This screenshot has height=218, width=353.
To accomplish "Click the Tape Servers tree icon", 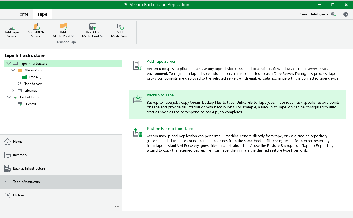I will (x=20, y=84).
